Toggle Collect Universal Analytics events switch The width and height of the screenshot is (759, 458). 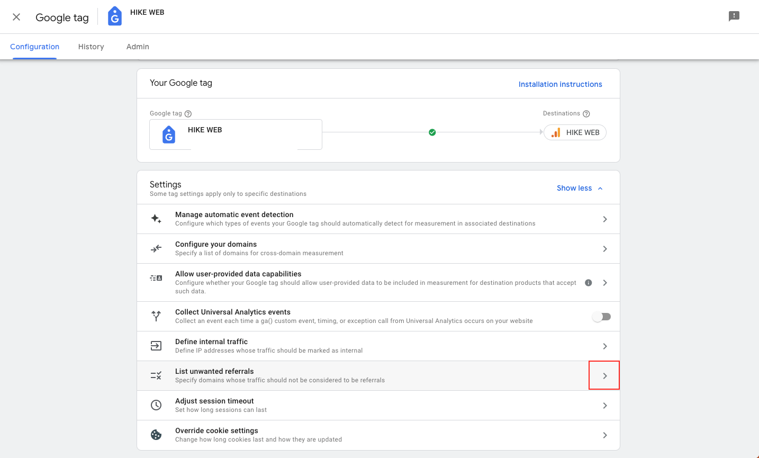click(x=602, y=317)
